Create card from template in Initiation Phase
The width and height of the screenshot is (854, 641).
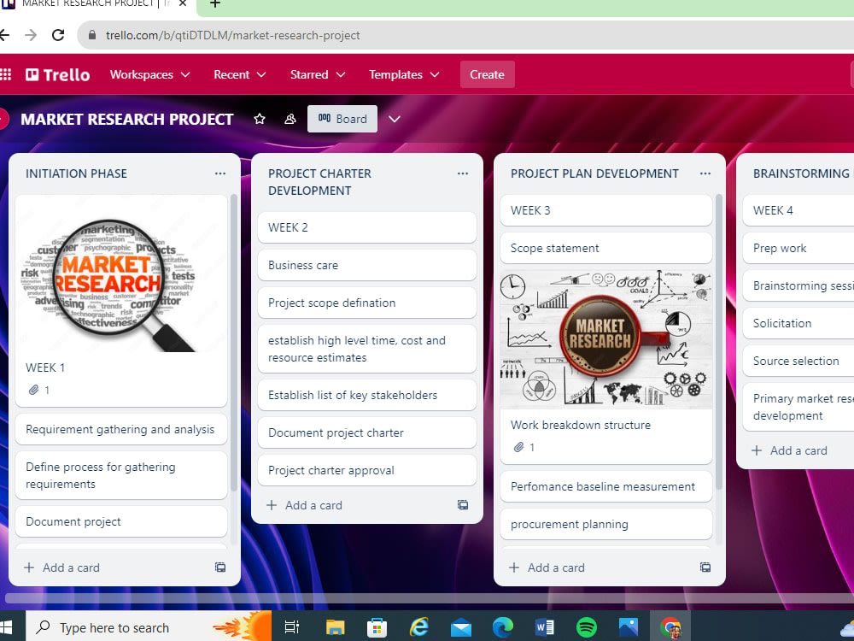tap(220, 567)
